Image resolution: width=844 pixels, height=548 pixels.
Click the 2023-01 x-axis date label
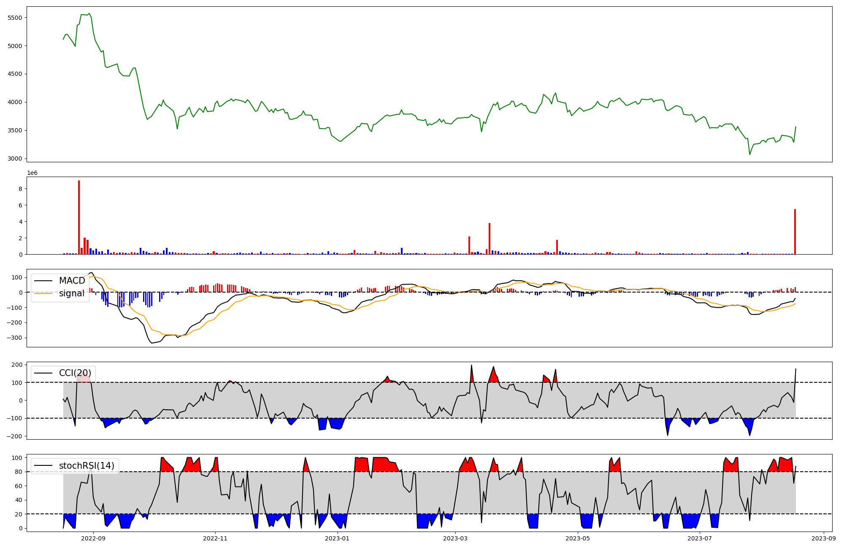(x=337, y=538)
